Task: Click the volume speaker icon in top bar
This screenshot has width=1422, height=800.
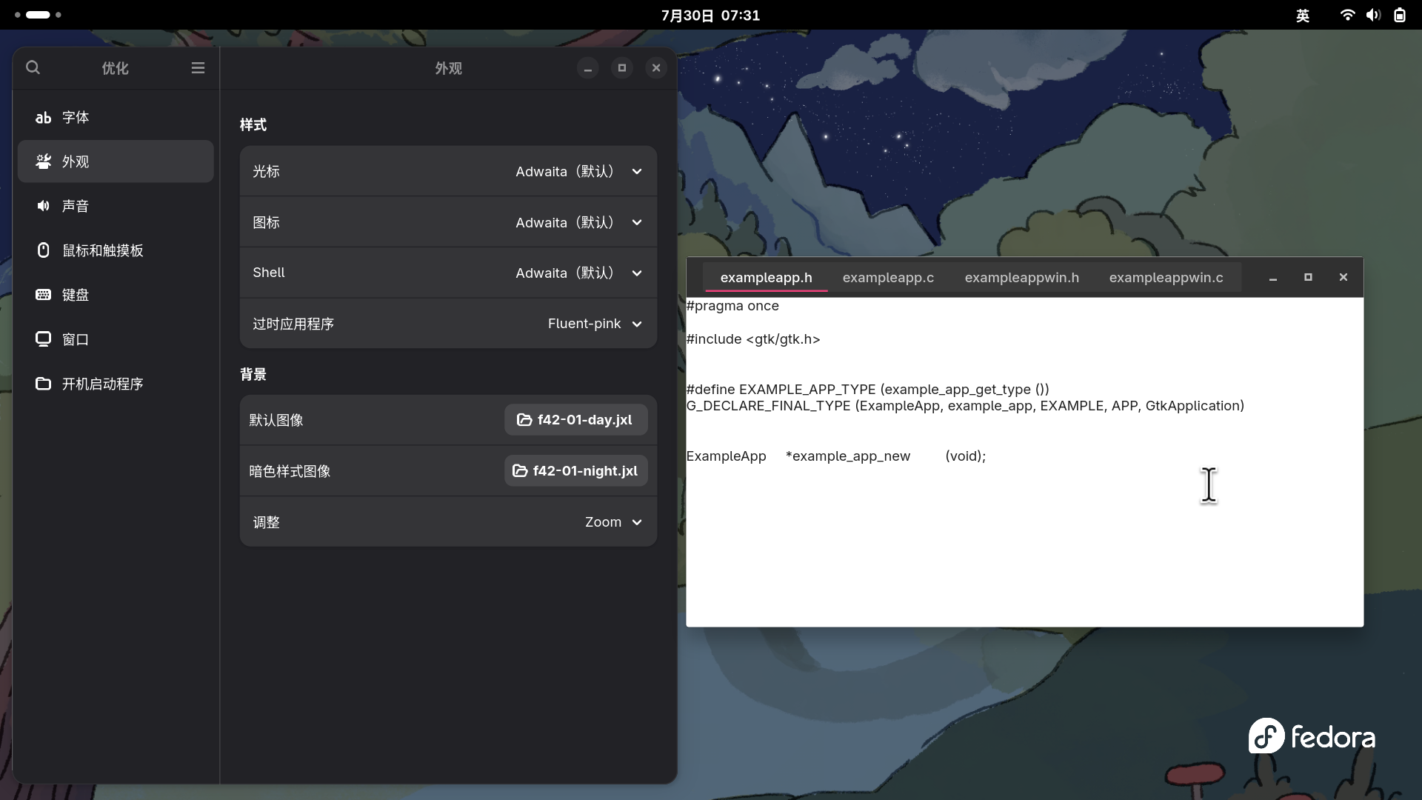Action: pyautogui.click(x=1373, y=15)
